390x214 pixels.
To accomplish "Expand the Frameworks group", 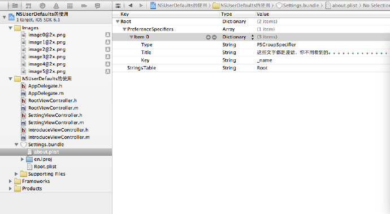I will coord(10,181).
